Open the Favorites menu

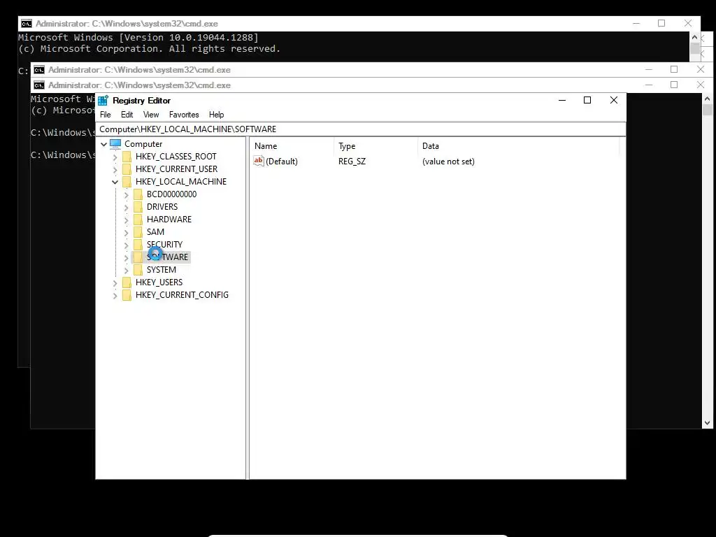(x=184, y=115)
